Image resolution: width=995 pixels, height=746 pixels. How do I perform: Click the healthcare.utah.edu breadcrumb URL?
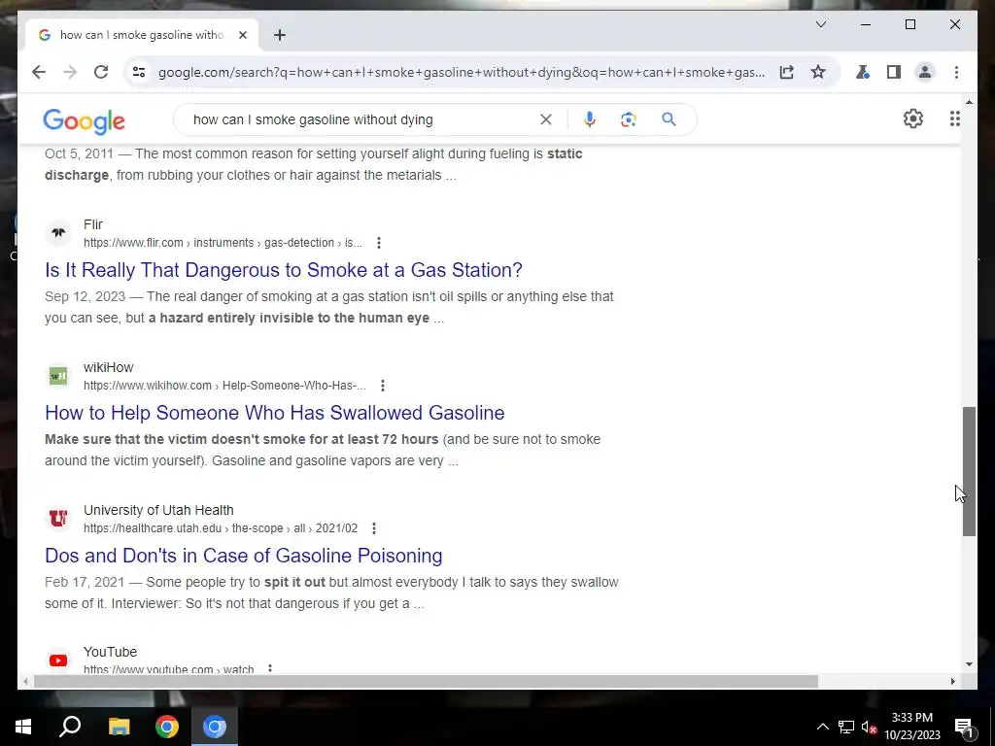coord(221,528)
